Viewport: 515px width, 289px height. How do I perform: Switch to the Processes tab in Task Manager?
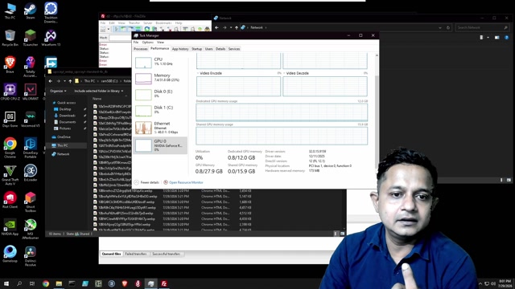141,49
